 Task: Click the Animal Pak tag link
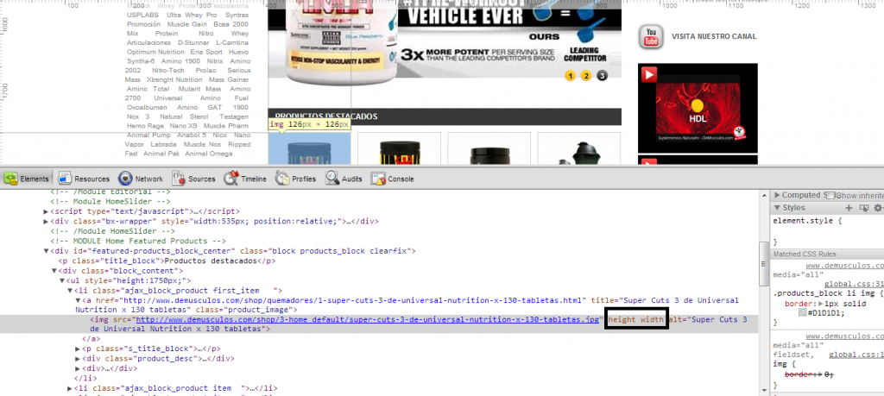tap(161, 154)
